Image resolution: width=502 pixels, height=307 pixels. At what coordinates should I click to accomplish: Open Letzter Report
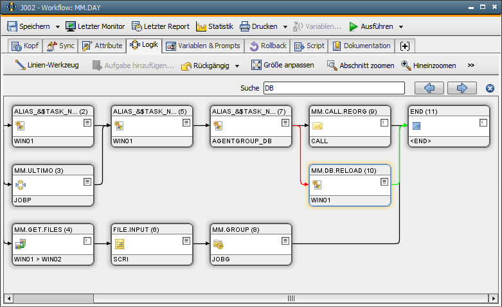pyautogui.click(x=161, y=26)
